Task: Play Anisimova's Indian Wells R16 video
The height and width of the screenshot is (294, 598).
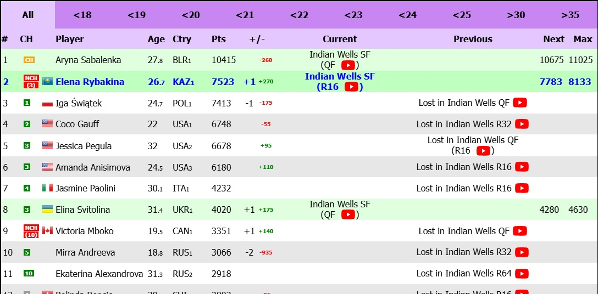Action: coord(522,167)
